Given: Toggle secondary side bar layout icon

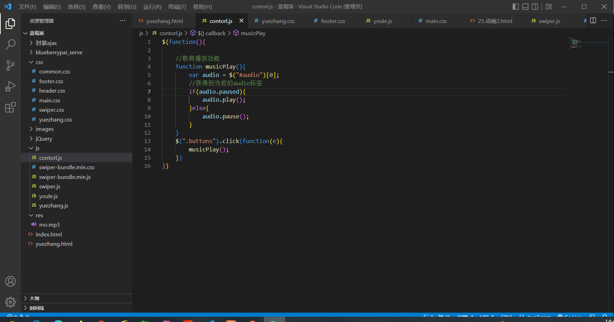Looking at the screenshot, I should 535,7.
